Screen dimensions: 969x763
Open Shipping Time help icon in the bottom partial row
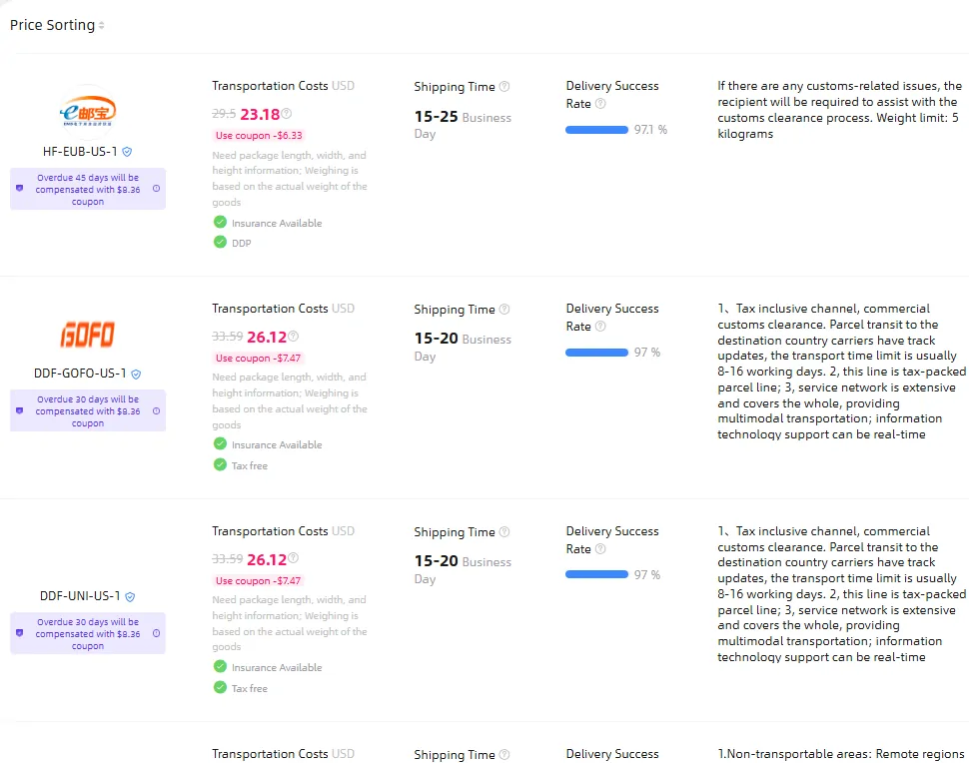[504, 754]
